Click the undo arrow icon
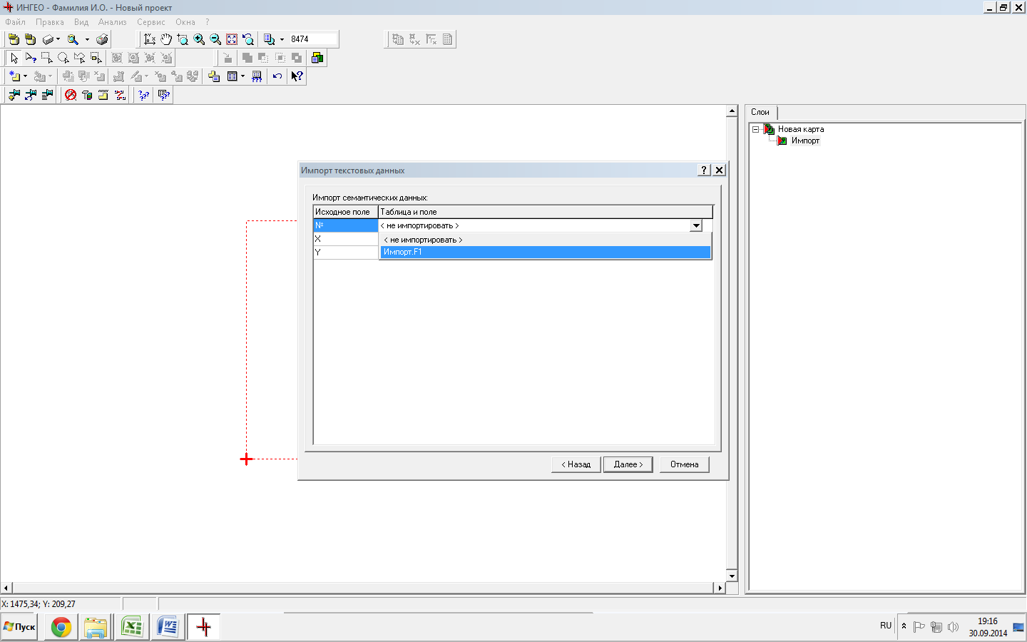This screenshot has height=642, width=1027. coord(277,76)
